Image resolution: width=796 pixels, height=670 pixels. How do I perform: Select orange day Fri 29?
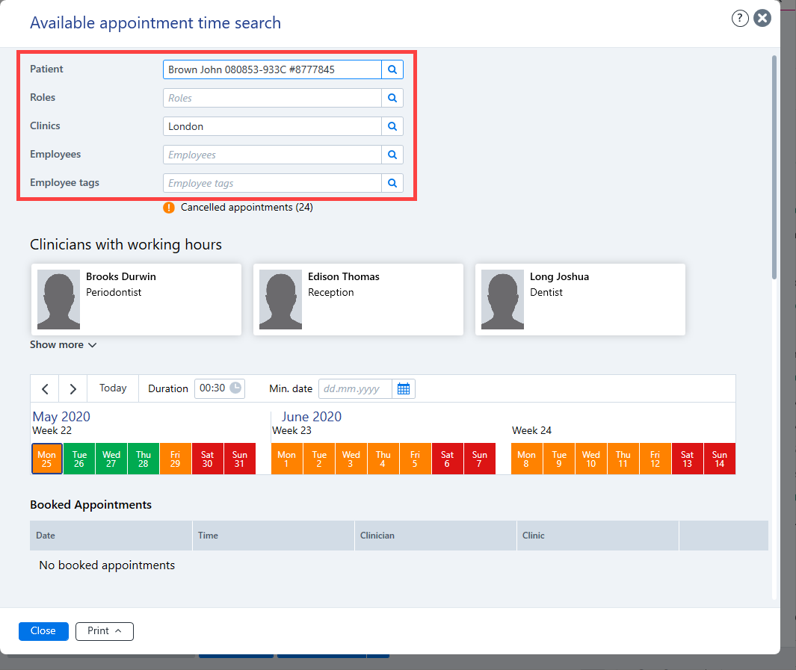click(175, 459)
